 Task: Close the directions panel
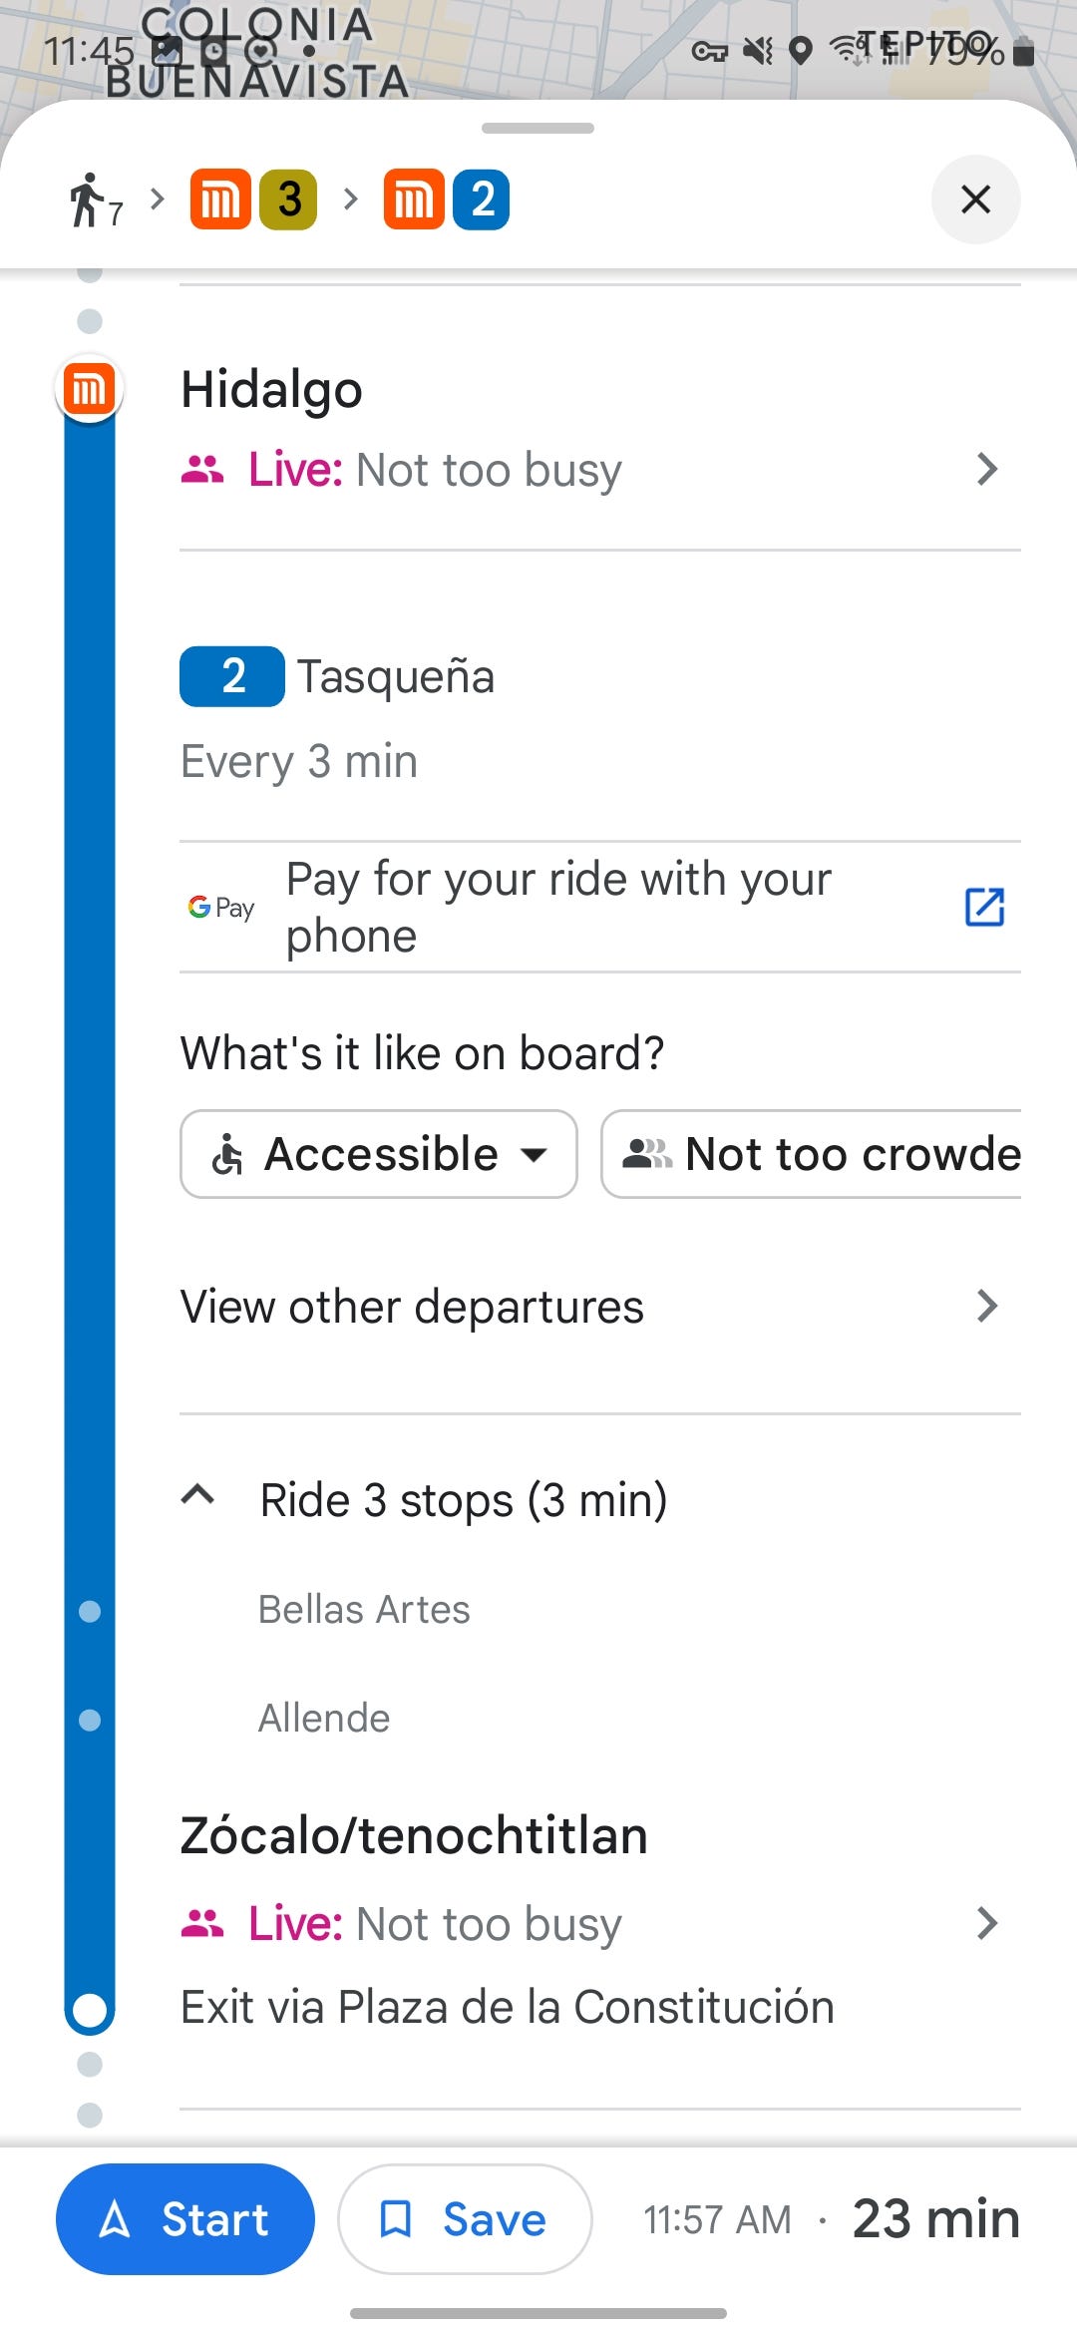point(975,199)
